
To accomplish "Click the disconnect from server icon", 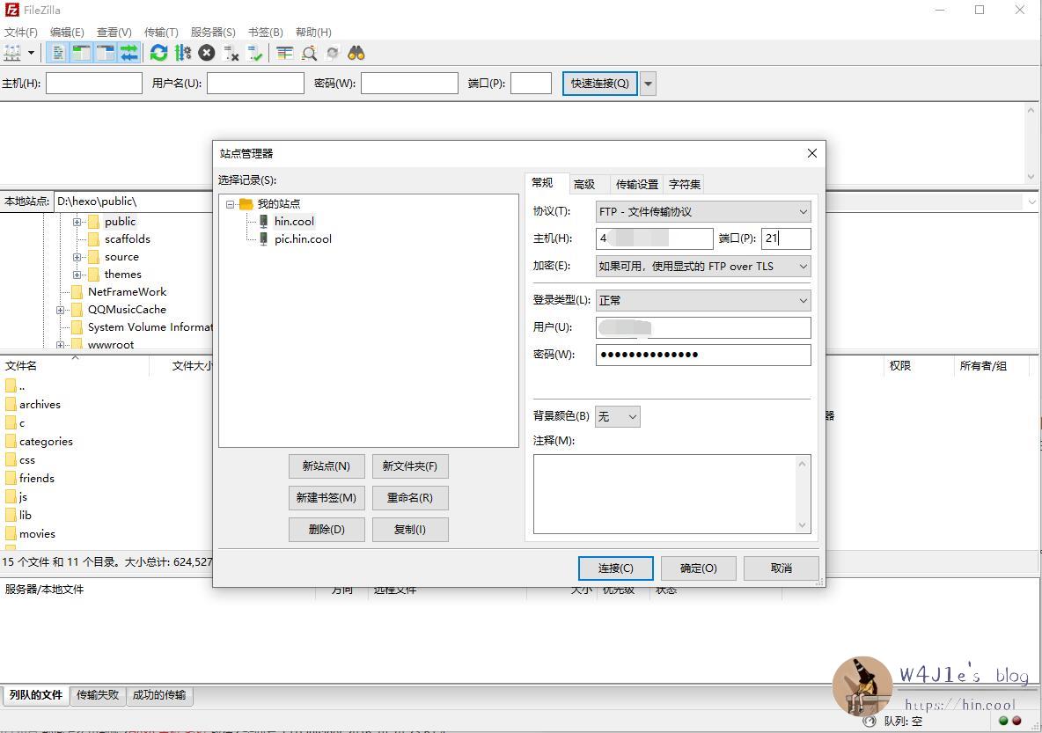I will coord(231,53).
